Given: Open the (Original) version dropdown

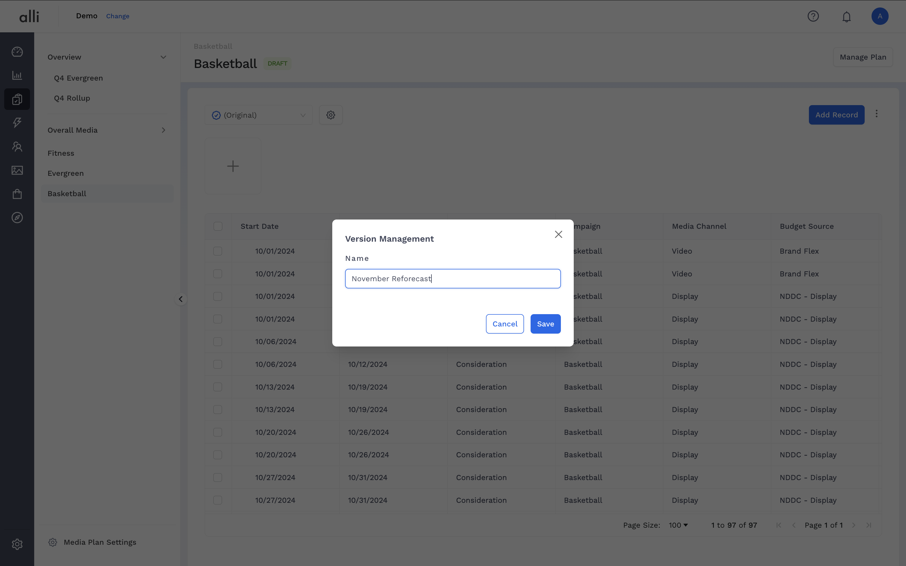Looking at the screenshot, I should click(258, 115).
